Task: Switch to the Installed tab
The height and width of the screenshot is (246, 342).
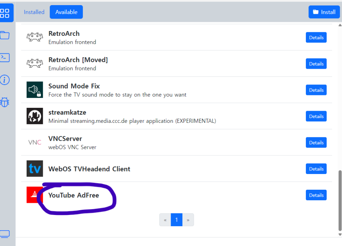Action: click(34, 12)
